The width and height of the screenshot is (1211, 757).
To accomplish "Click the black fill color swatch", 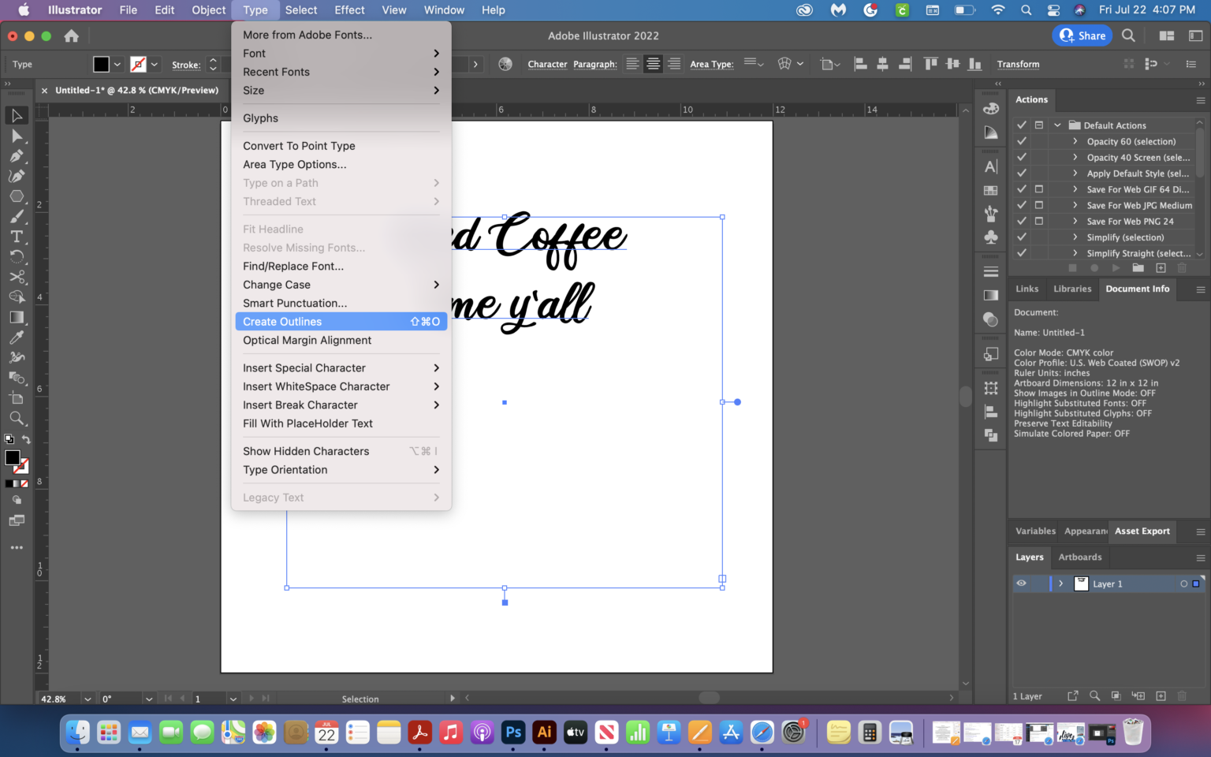I will pos(13,457).
